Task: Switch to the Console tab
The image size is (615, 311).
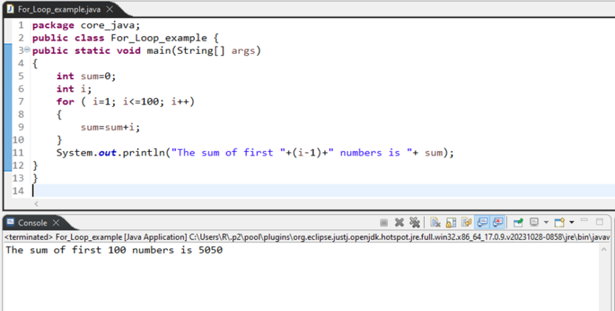Action: (x=32, y=223)
